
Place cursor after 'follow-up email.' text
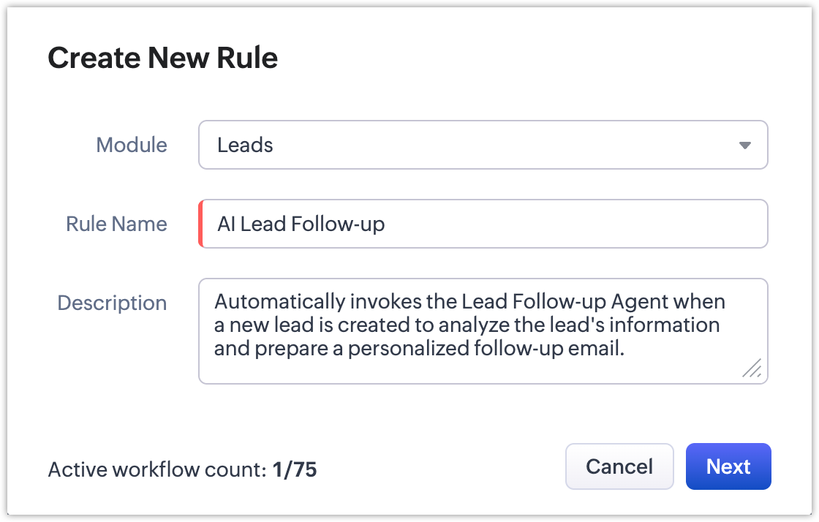(x=626, y=348)
